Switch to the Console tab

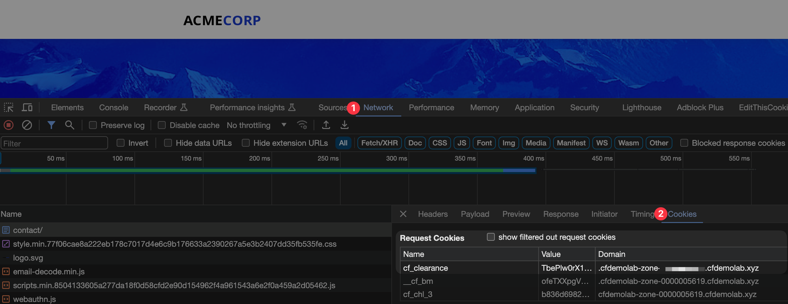tap(113, 107)
